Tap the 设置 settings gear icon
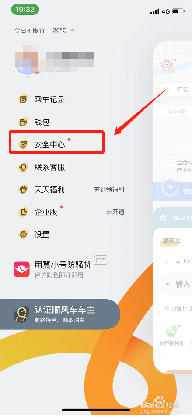This screenshot has height=419, width=192. 23,234
